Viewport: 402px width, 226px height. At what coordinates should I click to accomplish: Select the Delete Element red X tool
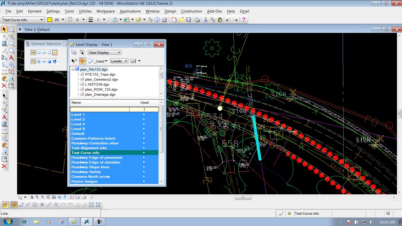coord(4,86)
